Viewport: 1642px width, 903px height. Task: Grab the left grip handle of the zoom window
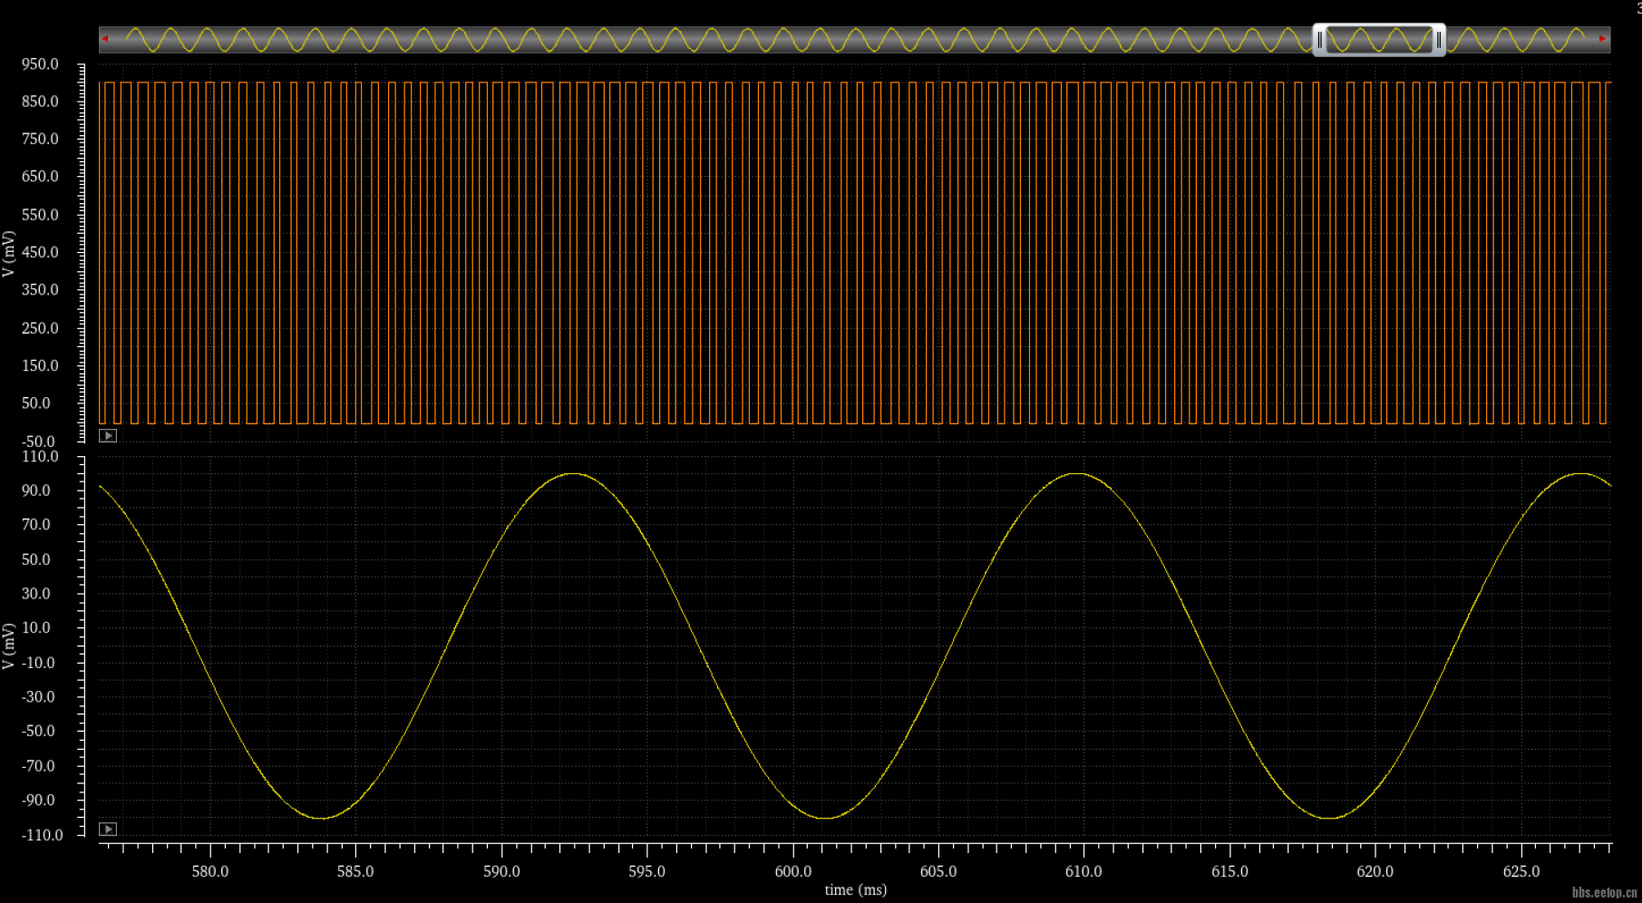(x=1320, y=40)
